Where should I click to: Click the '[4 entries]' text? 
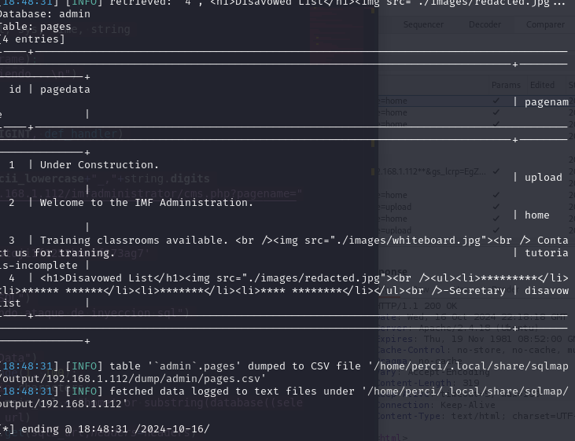coord(32,39)
